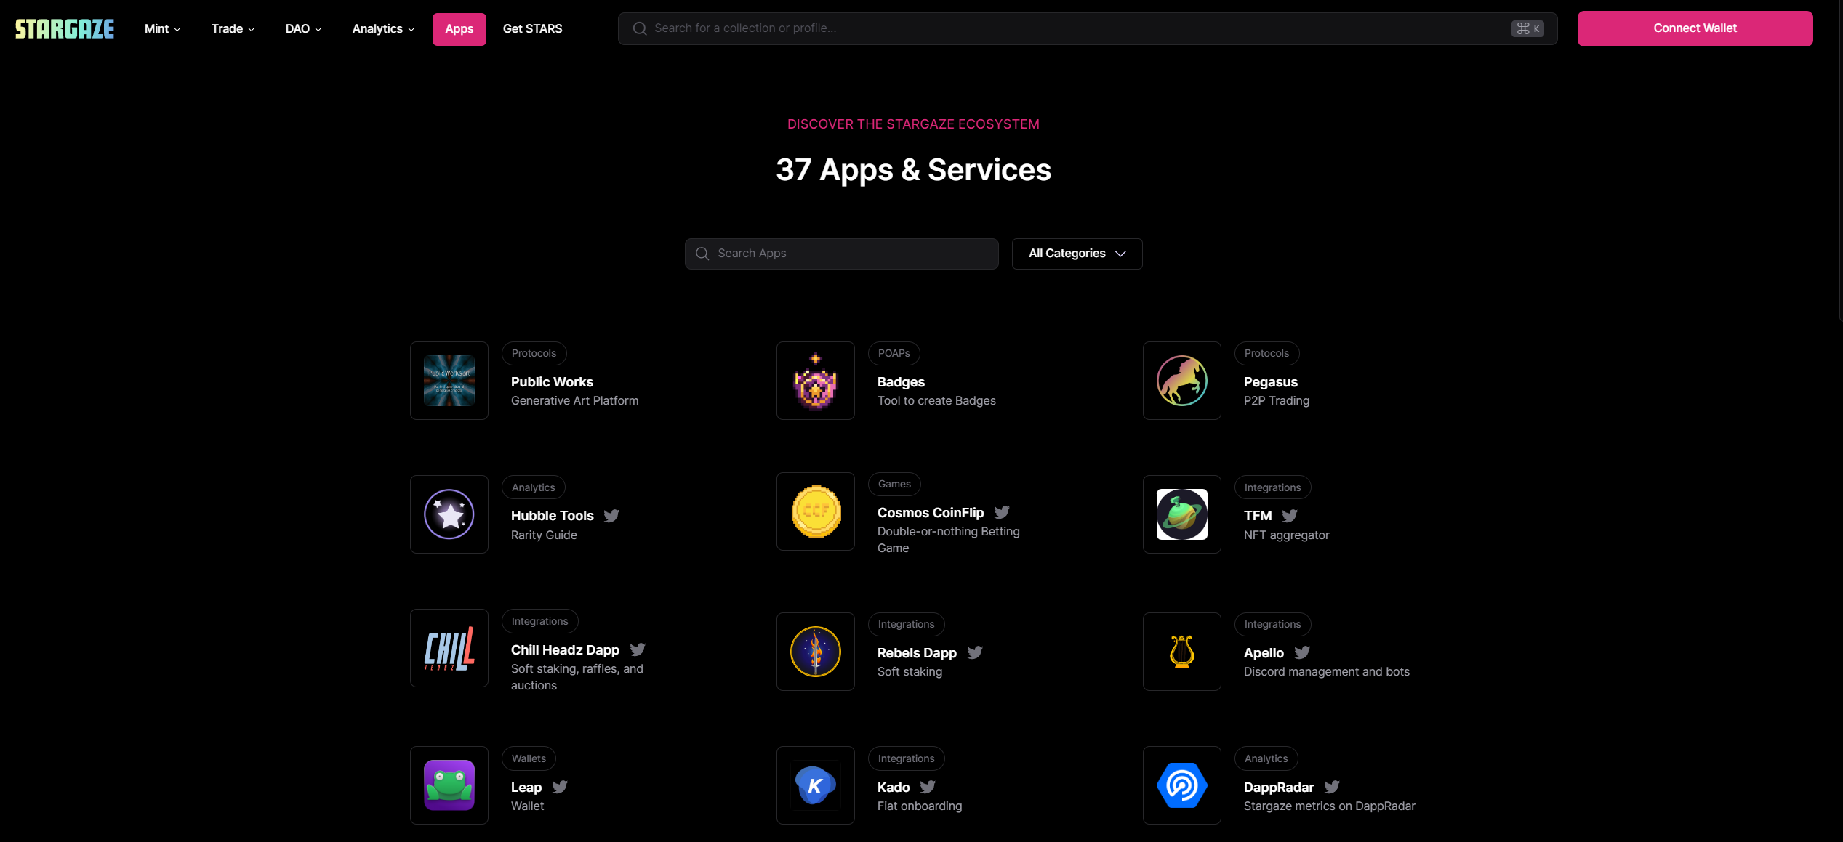Visit Cosmos CoinFlip Twitter icon
This screenshot has width=1843, height=842.
(1002, 512)
